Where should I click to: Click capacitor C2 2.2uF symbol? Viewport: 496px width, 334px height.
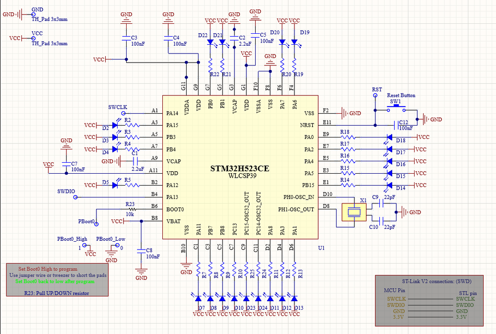pos(234,38)
